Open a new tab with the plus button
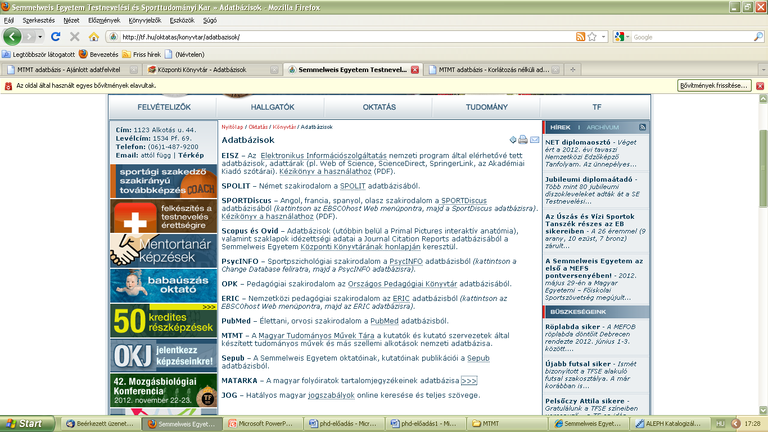This screenshot has width=768, height=432. 573,70
